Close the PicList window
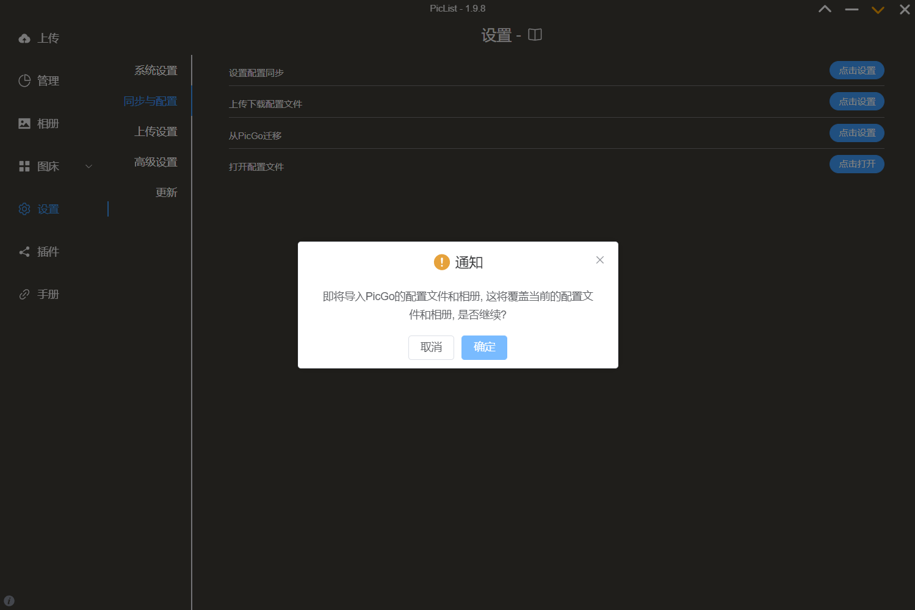This screenshot has width=915, height=610. coord(905,9)
